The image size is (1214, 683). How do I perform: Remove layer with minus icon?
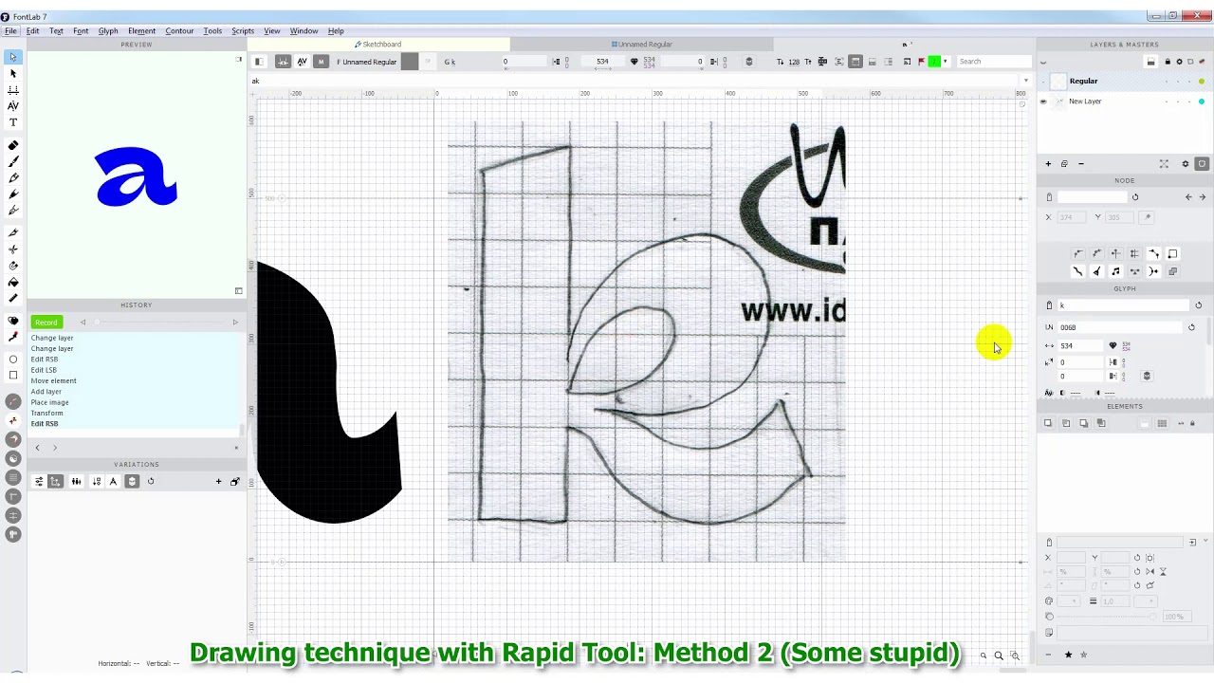(1080, 164)
